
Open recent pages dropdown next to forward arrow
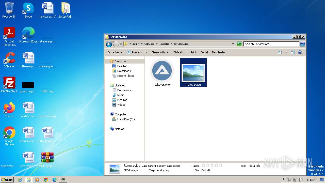[x=121, y=44]
